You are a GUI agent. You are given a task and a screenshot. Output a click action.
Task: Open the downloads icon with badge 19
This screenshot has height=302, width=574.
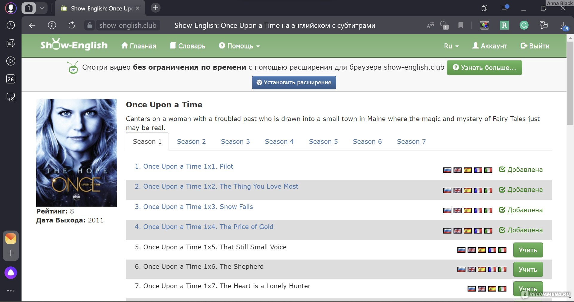(564, 26)
